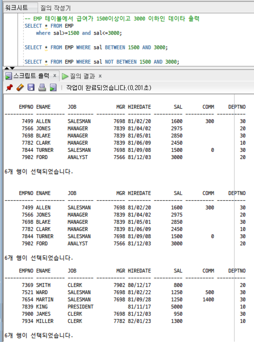
Task: Click the first 'SELECT * FROM EMP' line
Action: point(49,26)
